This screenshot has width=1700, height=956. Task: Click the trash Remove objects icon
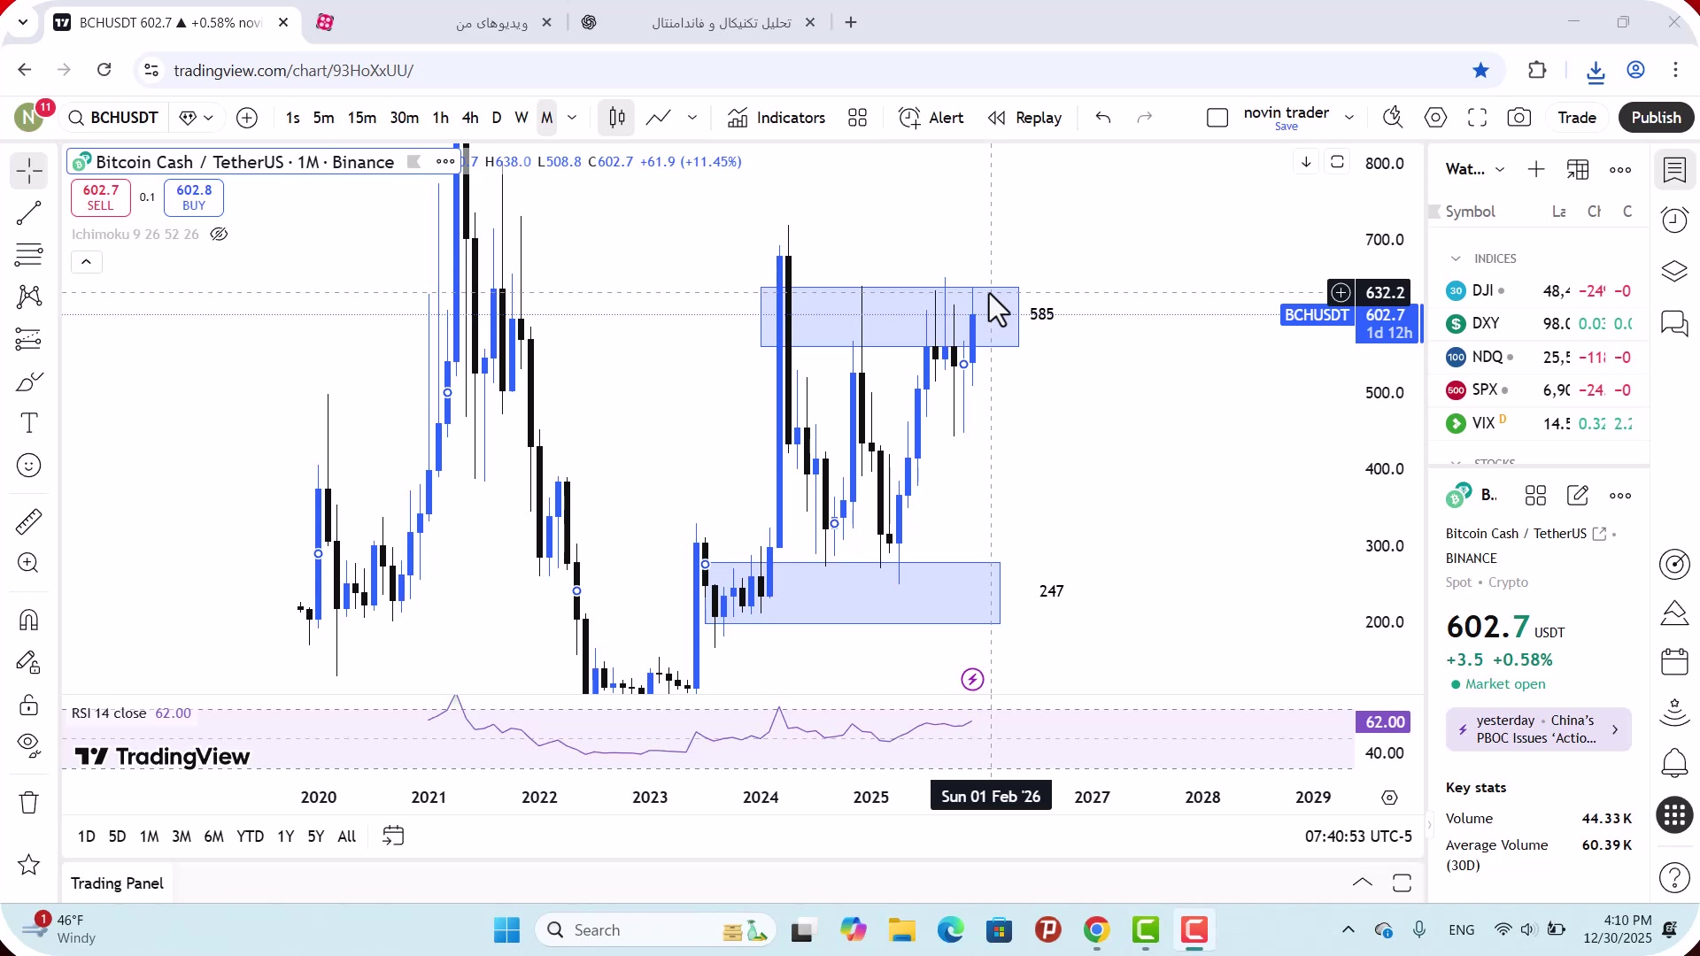(x=28, y=802)
